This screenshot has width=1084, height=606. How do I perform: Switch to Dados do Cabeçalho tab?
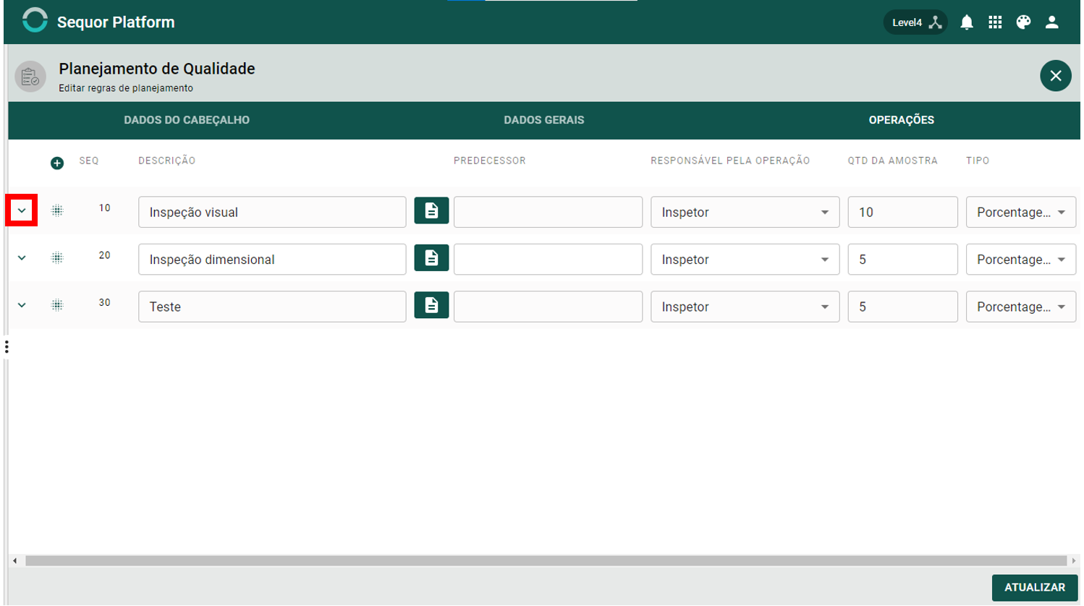187,120
